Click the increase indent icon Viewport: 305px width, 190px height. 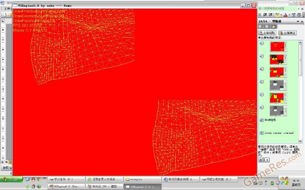tap(271, 15)
